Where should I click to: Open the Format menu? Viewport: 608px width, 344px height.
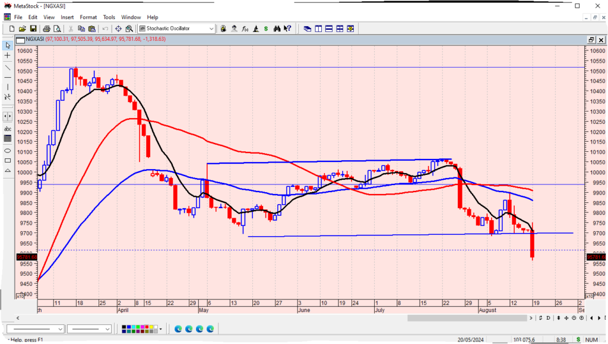[x=88, y=17]
